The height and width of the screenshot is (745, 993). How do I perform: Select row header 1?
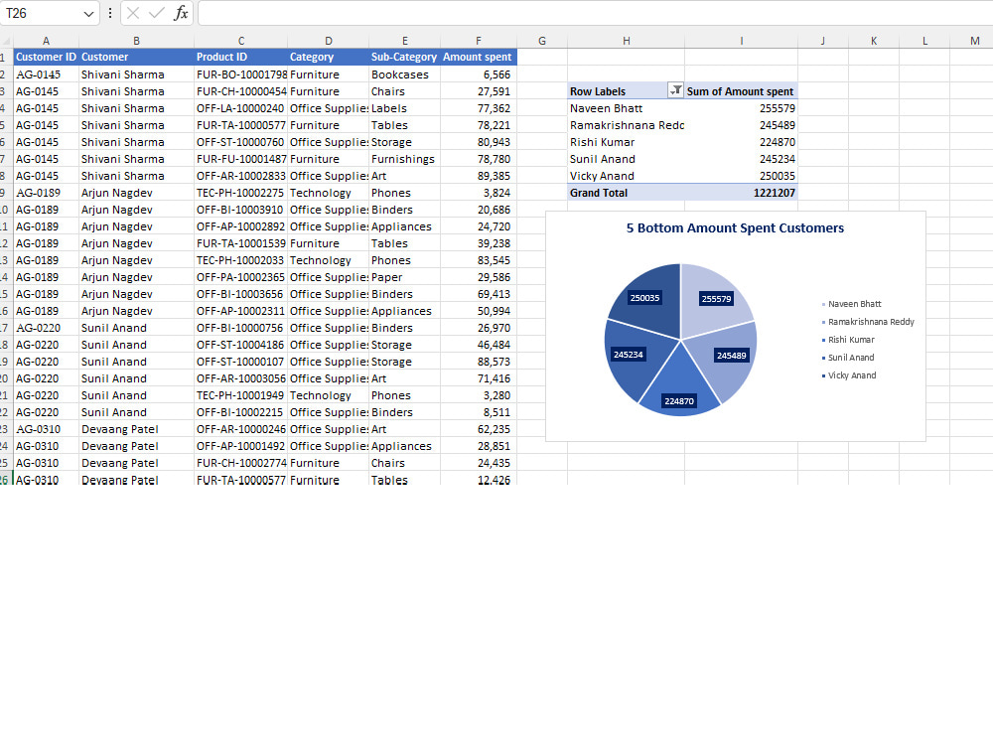7,57
